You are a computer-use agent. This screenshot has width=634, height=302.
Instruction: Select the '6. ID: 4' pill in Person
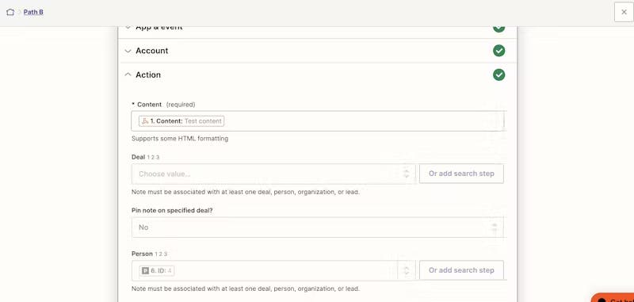157,270
